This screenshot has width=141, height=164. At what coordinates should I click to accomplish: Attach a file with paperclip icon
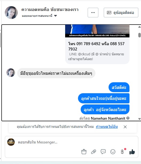pos(94,152)
